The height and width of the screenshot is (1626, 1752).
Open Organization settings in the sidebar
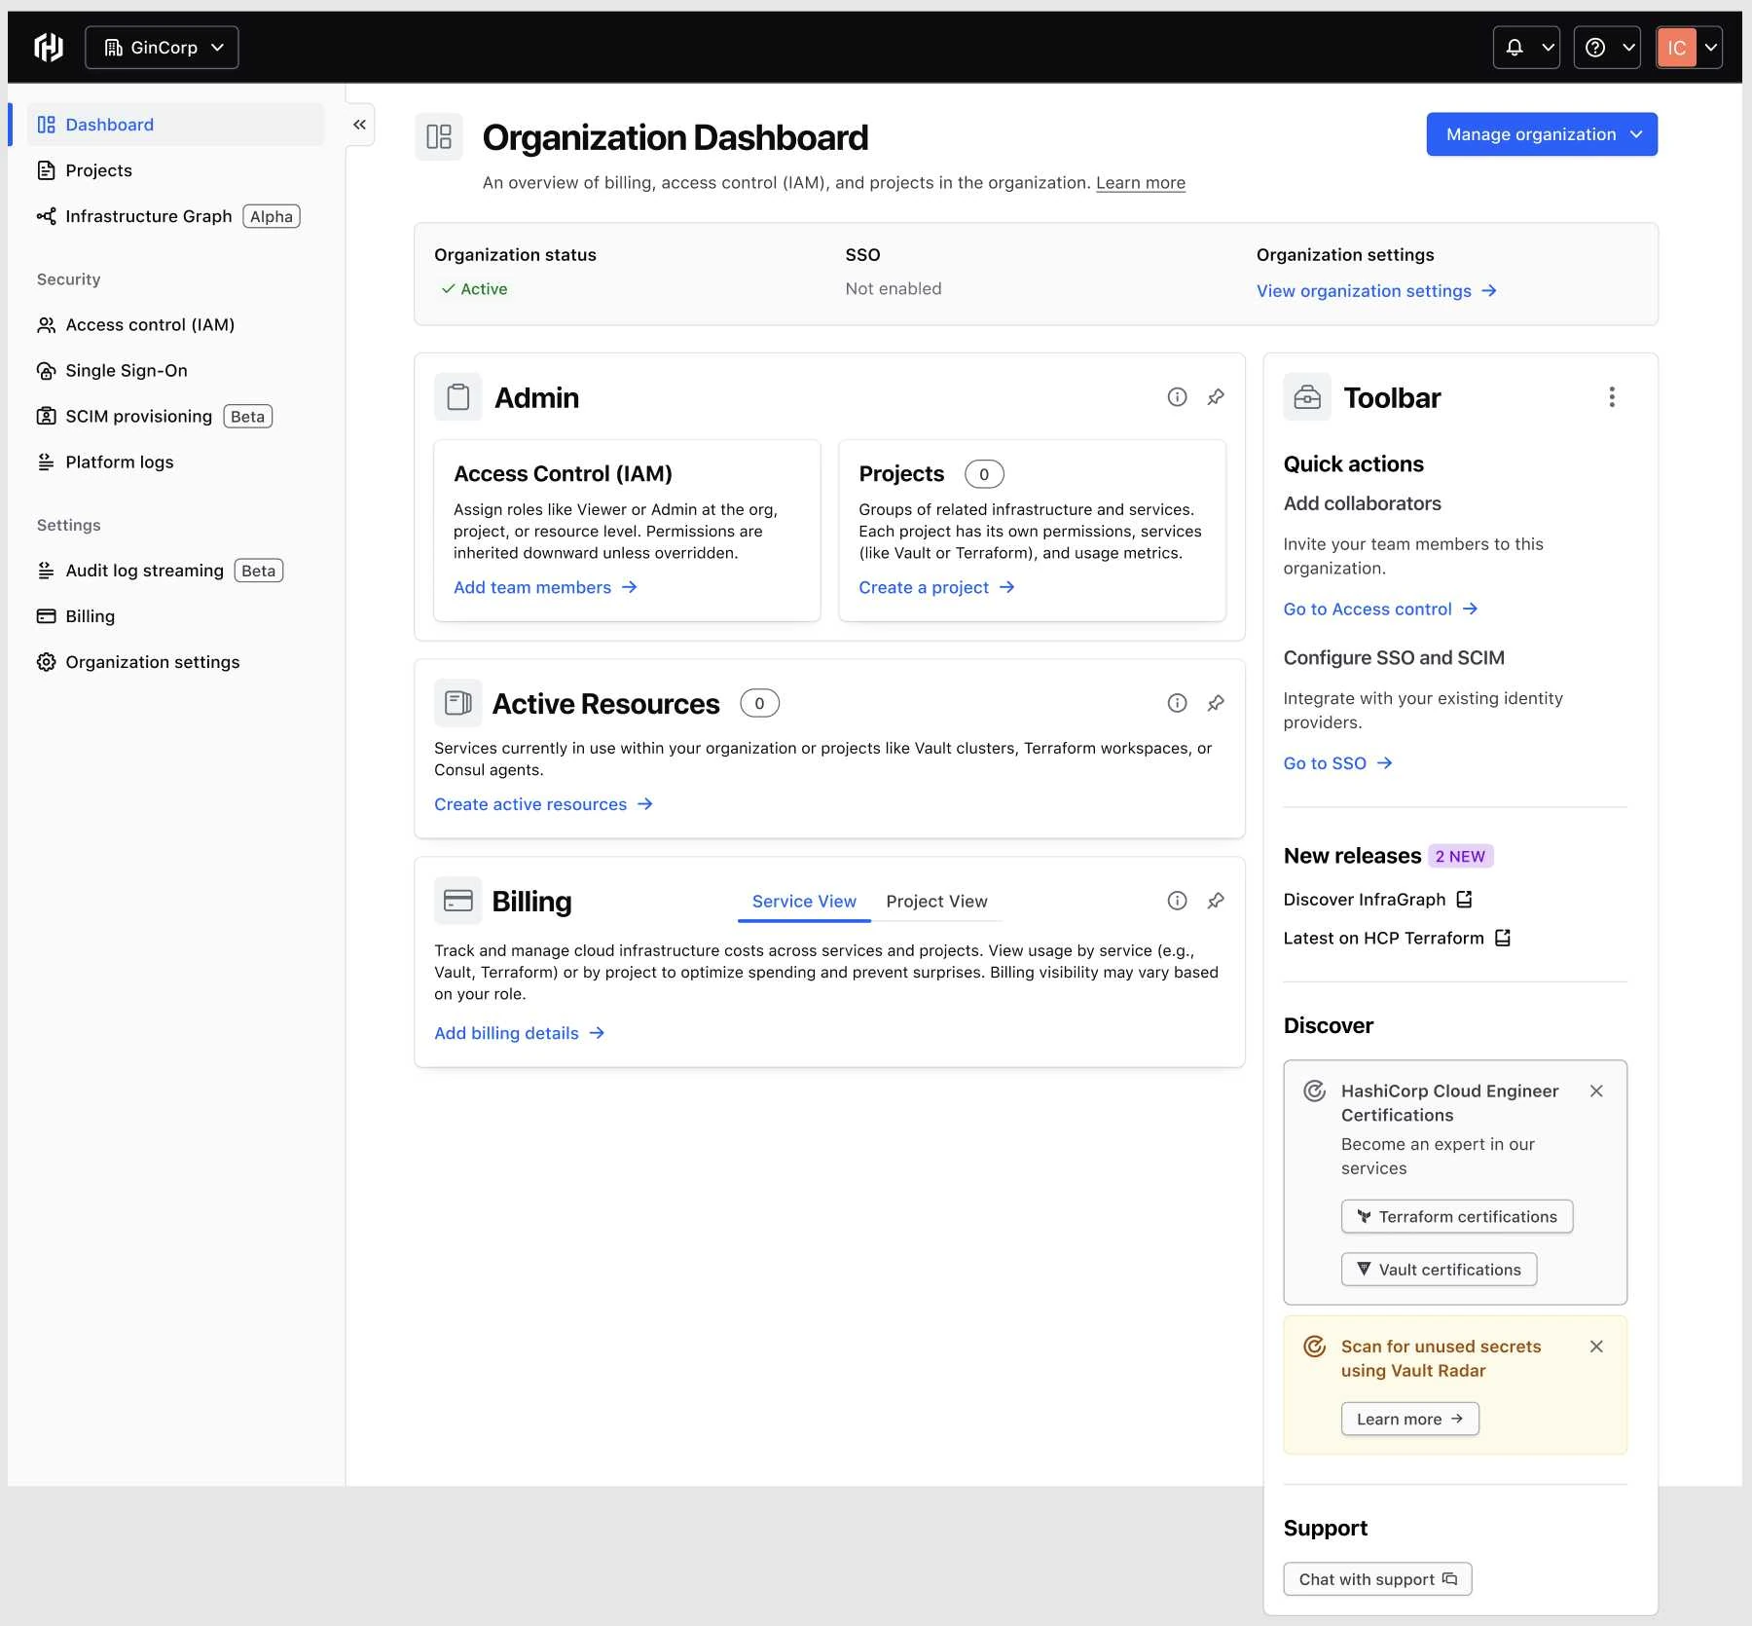tap(175, 662)
